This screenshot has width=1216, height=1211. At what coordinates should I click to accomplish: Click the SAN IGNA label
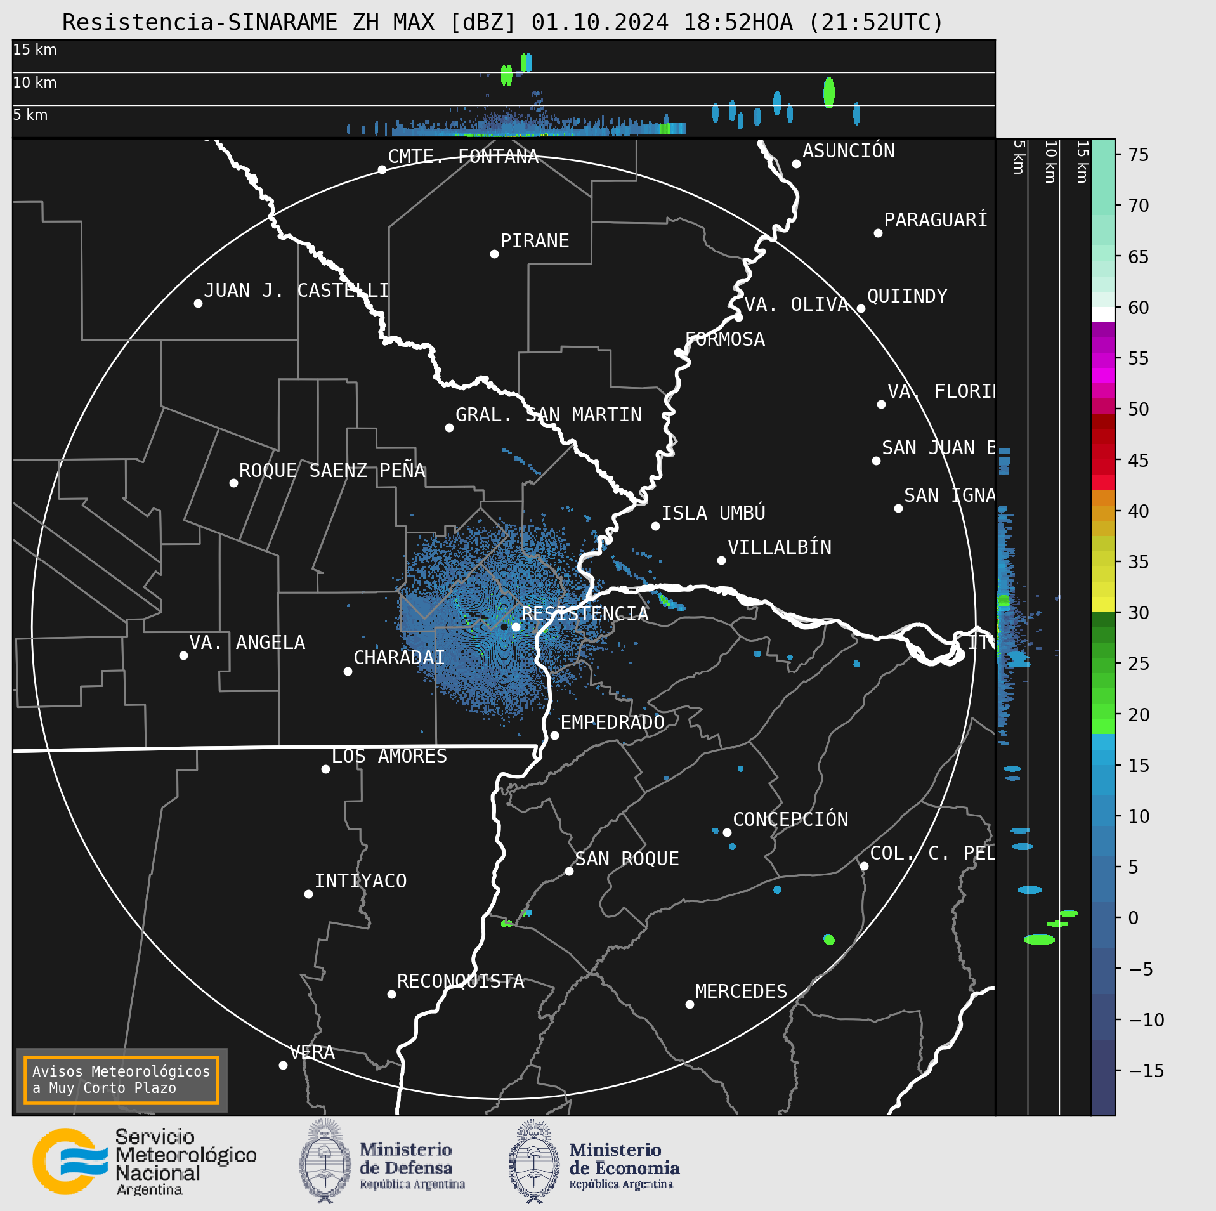950,495
